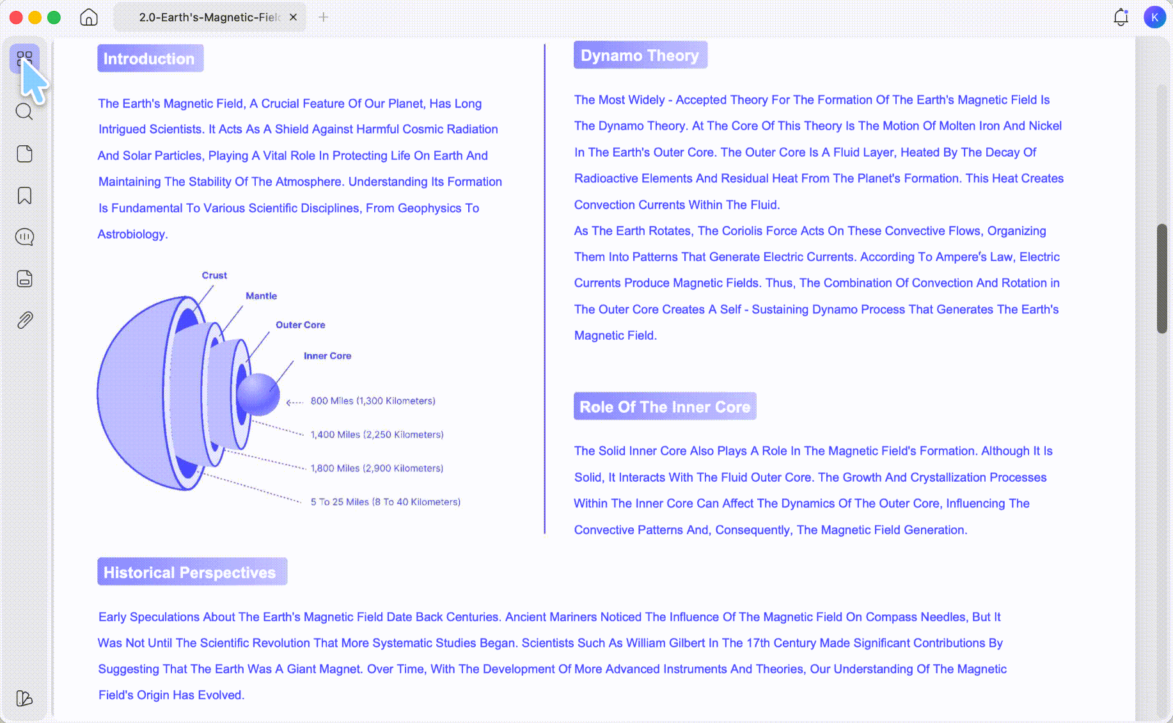Click the Inner Core label in diagram
The height and width of the screenshot is (723, 1173).
[x=327, y=356]
